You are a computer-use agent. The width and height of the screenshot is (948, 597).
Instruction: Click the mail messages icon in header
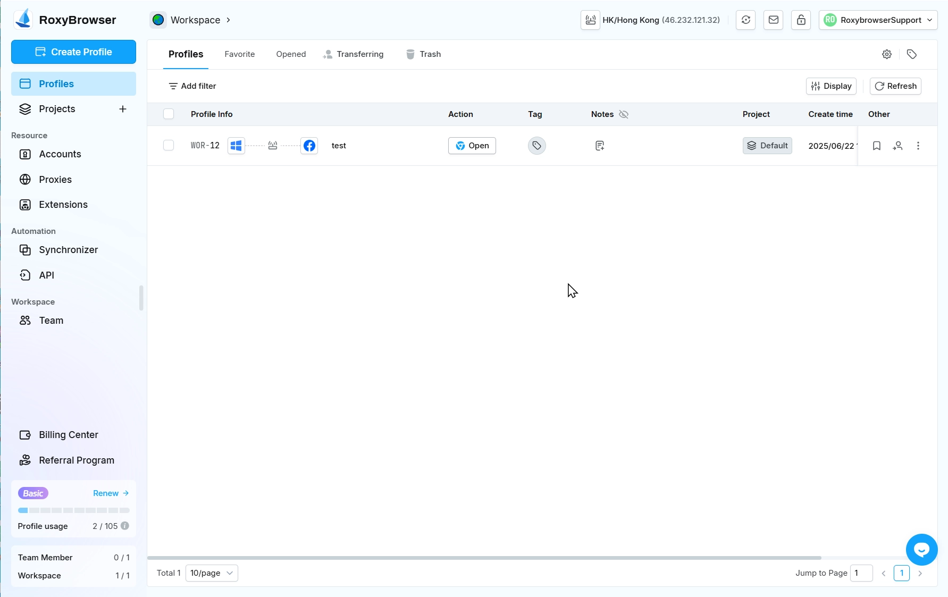pyautogui.click(x=773, y=20)
